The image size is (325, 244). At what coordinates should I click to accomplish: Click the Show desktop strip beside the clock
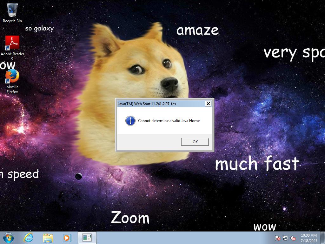tap(323, 238)
